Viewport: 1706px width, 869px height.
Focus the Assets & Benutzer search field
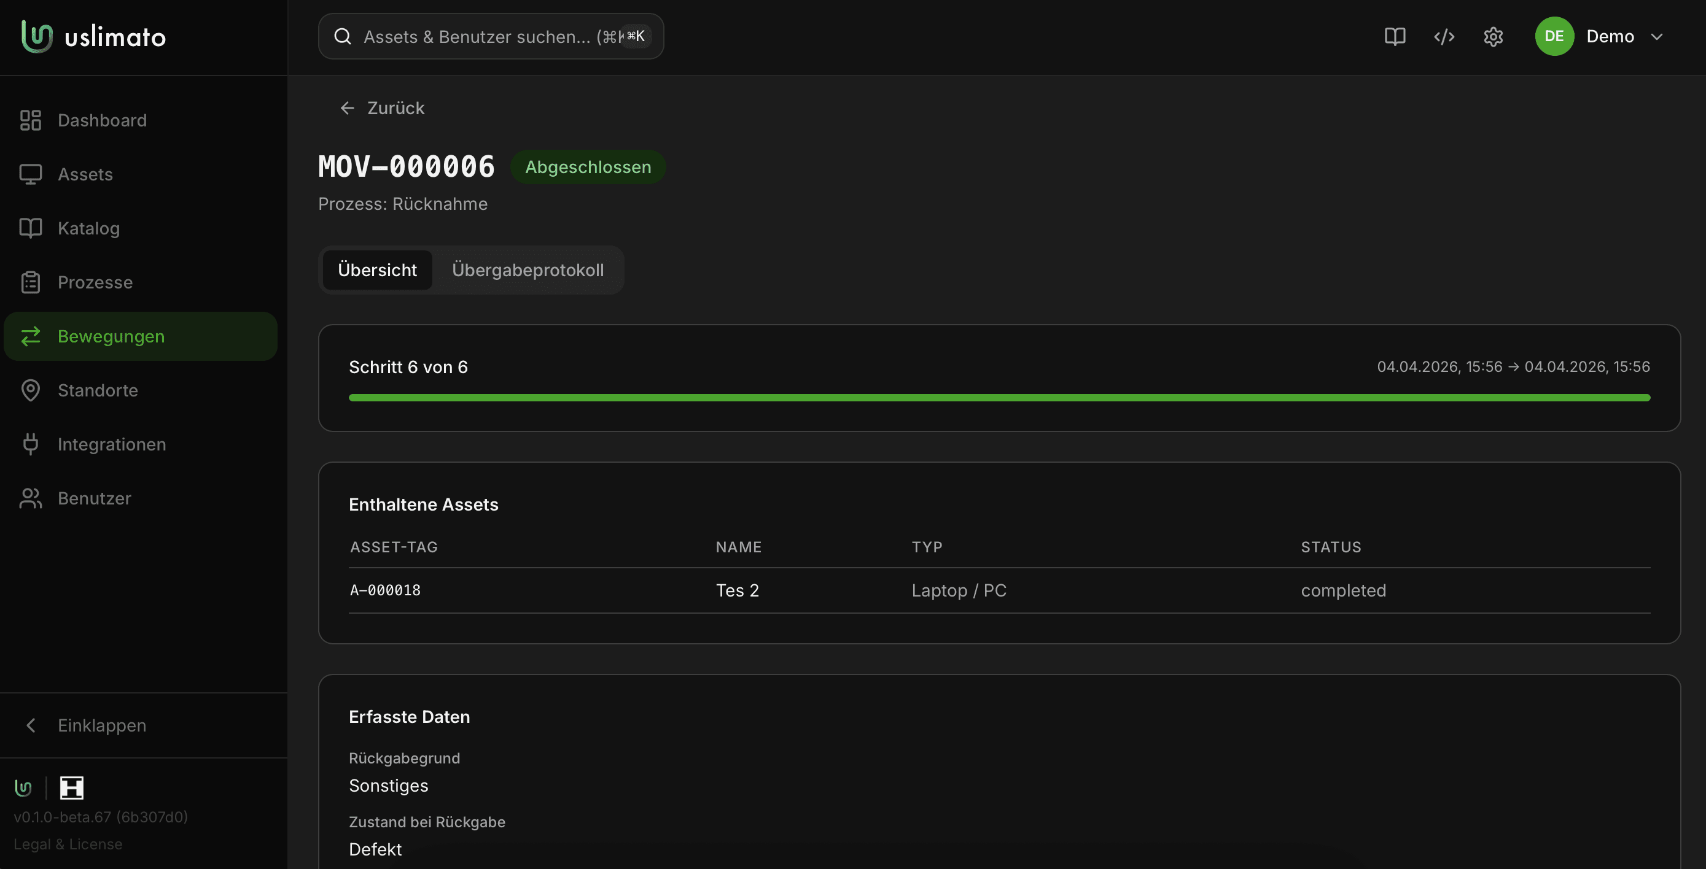coord(491,36)
